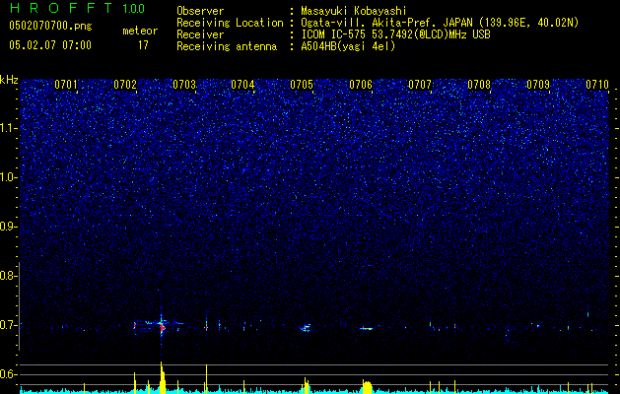Click the gray vertical range bar beside frequency axis
Viewport: 620px width, 394px height.
click(20, 306)
